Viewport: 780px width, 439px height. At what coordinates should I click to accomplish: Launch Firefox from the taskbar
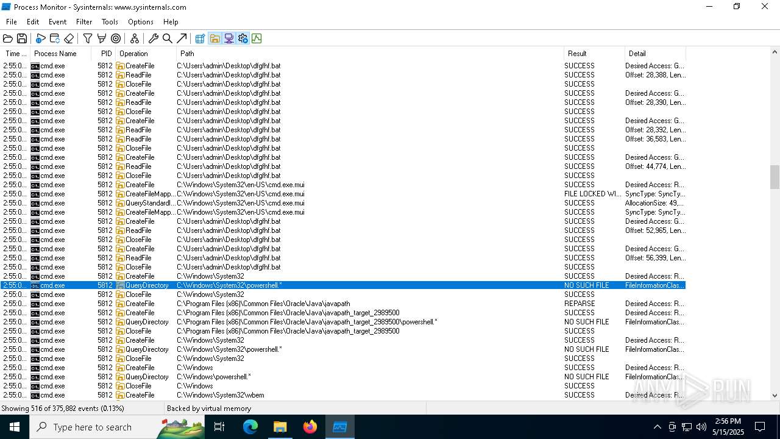(310, 427)
